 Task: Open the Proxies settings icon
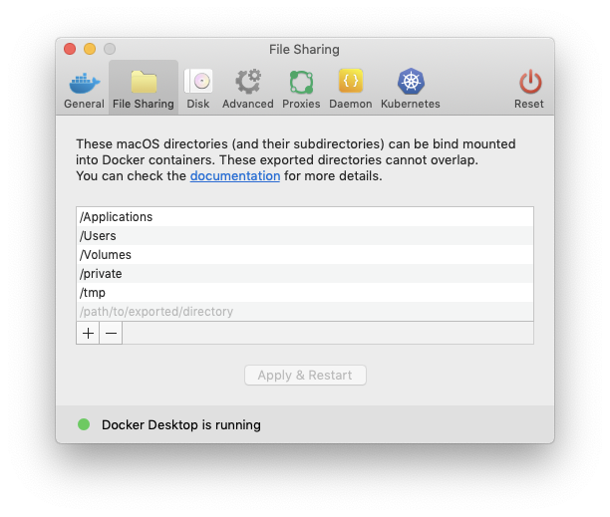tap(301, 82)
